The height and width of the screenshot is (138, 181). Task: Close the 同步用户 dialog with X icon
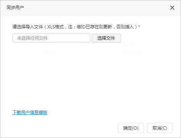click(172, 8)
